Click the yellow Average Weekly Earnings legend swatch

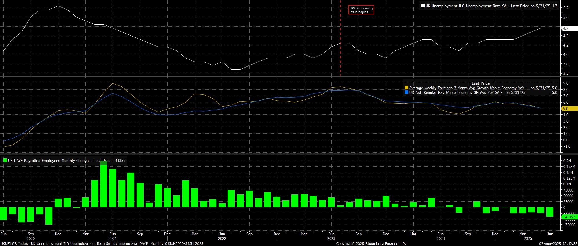coord(407,88)
